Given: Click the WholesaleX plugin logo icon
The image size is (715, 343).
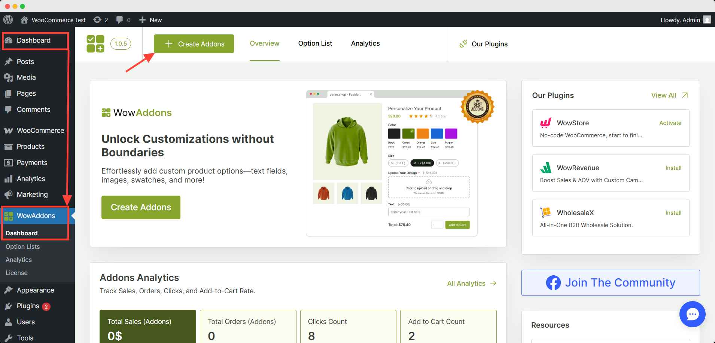Looking at the screenshot, I should pos(546,212).
